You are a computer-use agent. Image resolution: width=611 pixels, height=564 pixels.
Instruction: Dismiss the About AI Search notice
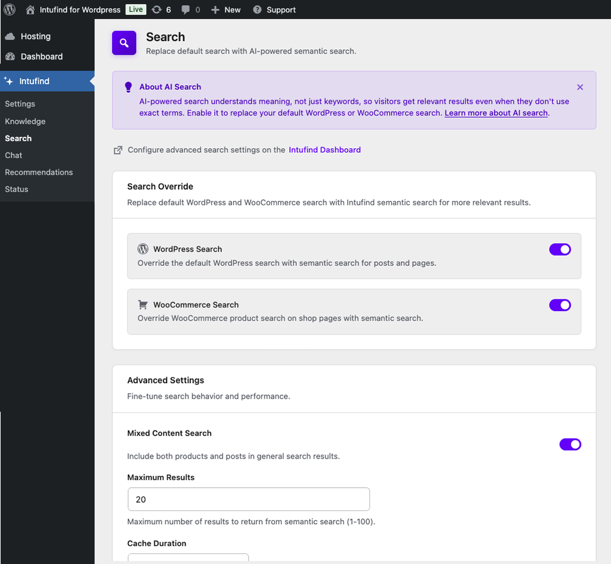[580, 87]
